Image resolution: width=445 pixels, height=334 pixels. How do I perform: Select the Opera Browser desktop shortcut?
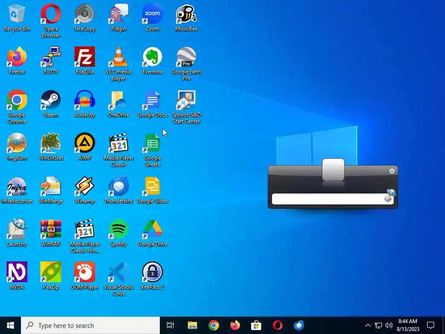click(x=50, y=21)
